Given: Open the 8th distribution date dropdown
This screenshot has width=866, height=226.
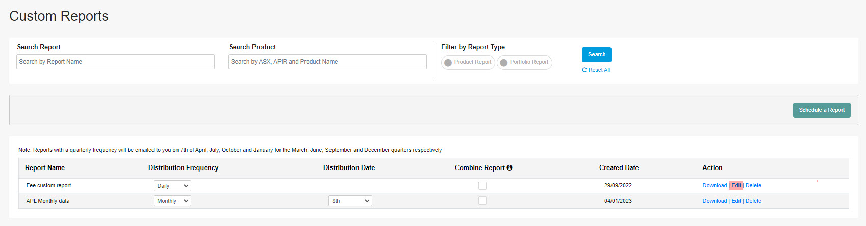Looking at the screenshot, I should (x=350, y=201).
